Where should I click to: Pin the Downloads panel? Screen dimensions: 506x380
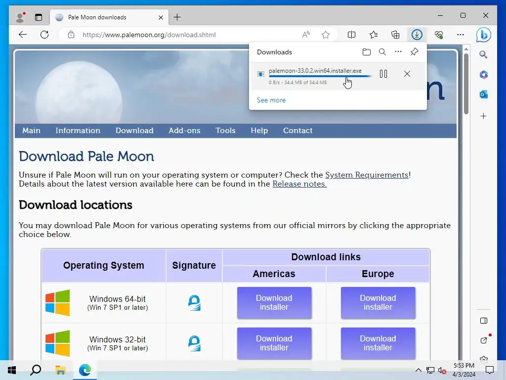415,51
